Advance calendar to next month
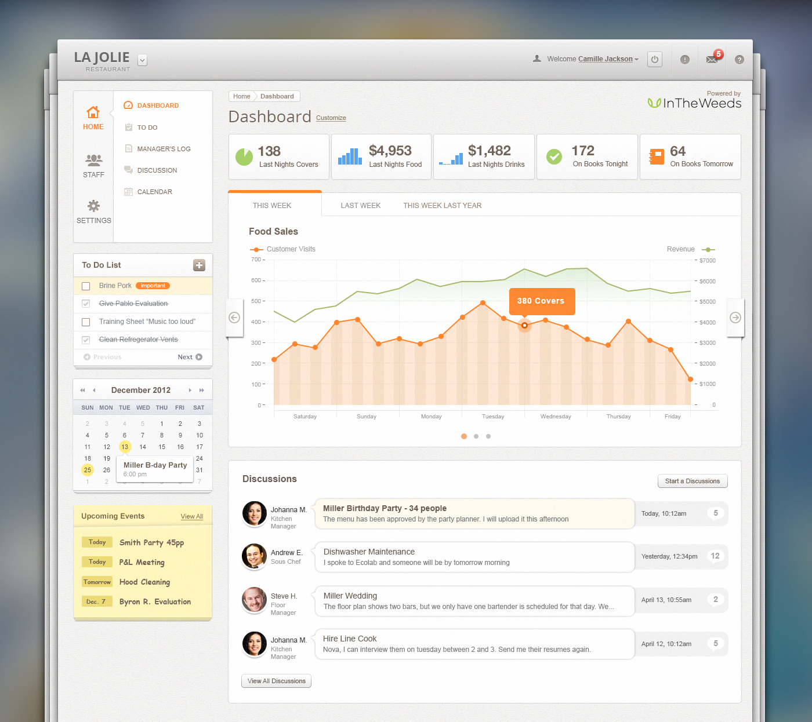This screenshot has height=722, width=812. [190, 390]
